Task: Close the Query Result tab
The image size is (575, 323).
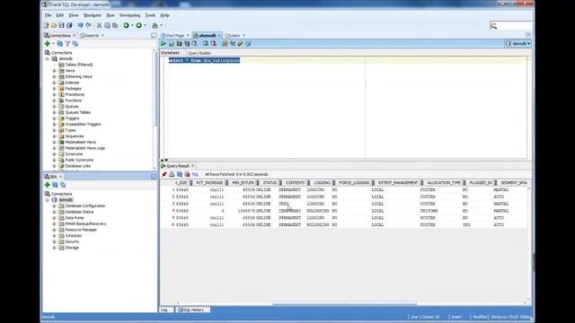Action: coord(193,166)
